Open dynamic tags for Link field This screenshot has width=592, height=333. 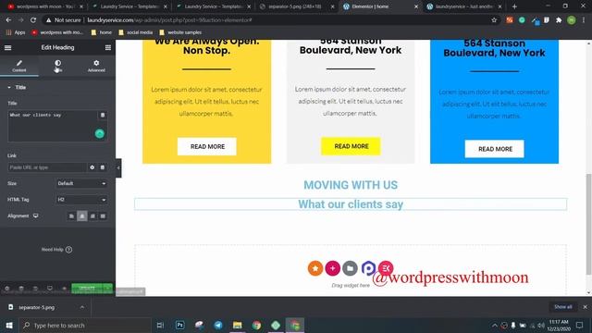[x=103, y=167]
